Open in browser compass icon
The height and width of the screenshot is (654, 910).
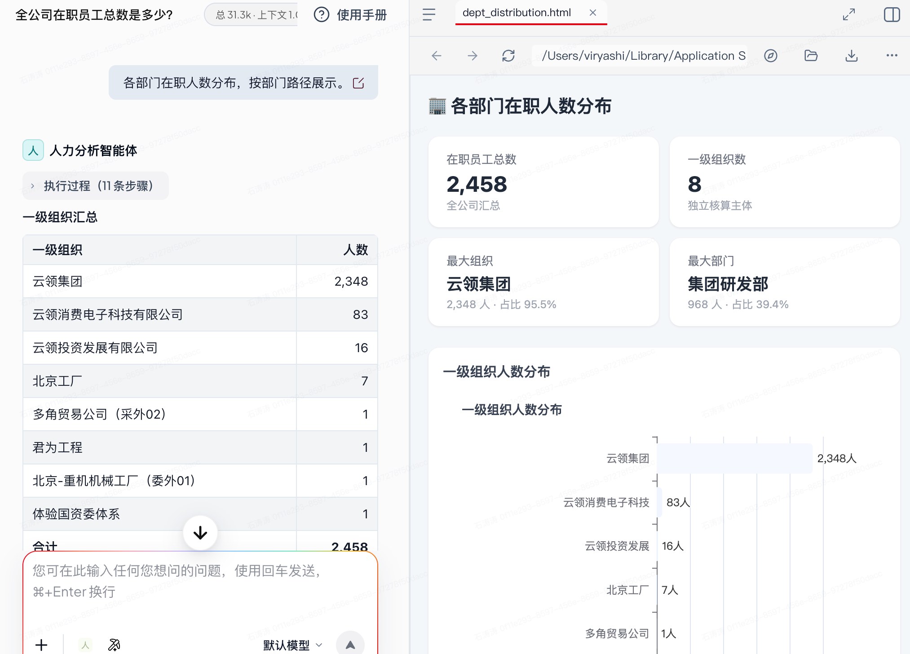click(771, 56)
